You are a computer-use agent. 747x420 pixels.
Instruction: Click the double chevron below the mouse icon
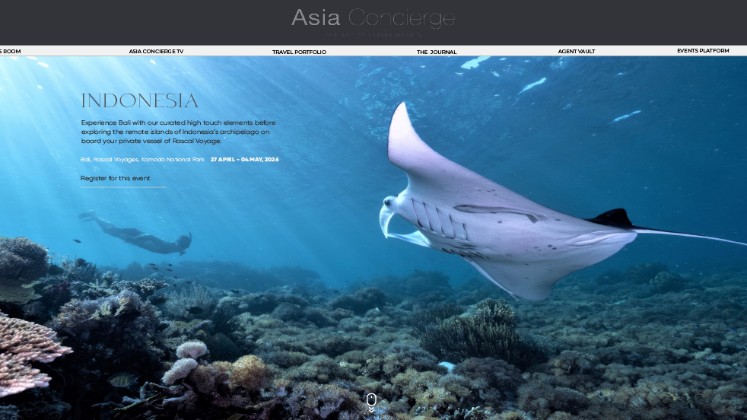coord(371,410)
